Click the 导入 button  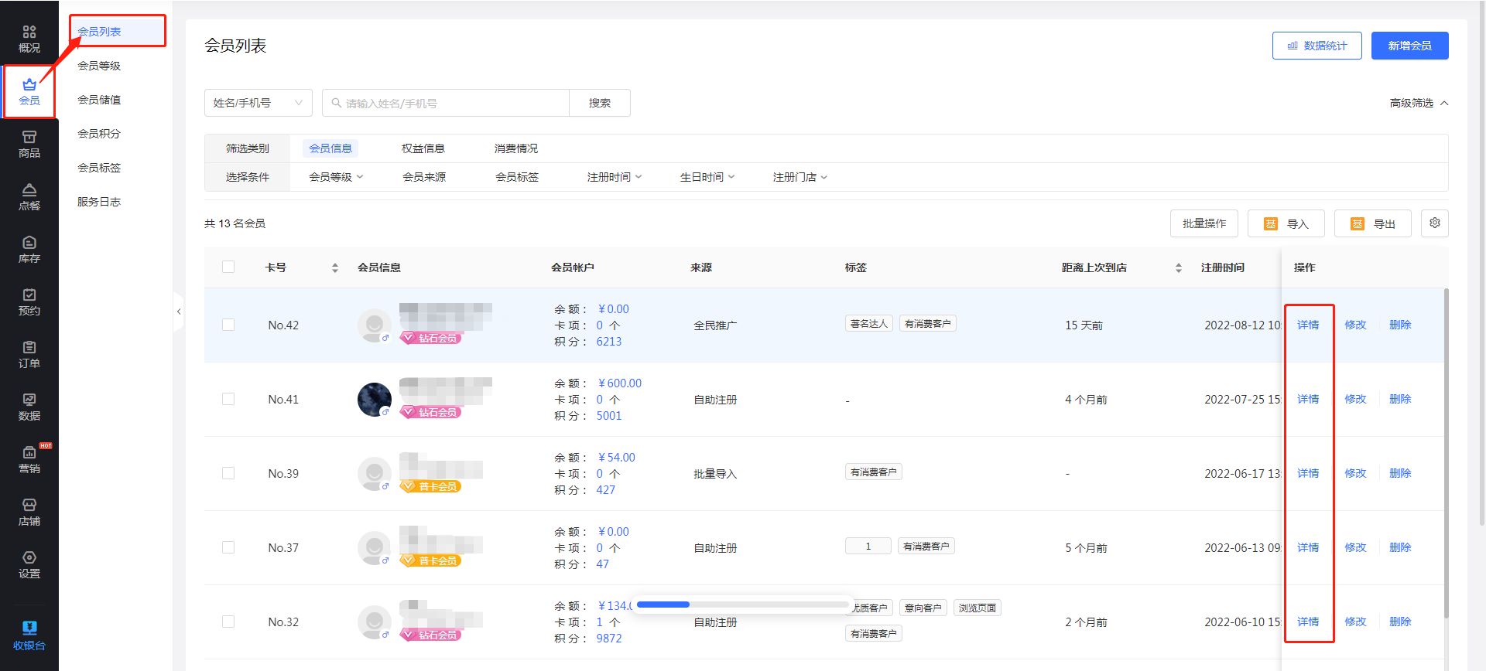(x=1286, y=223)
